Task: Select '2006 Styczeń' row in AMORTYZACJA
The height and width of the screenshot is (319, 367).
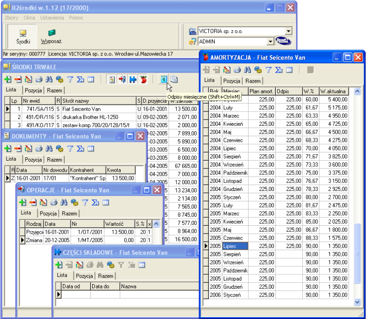Action: pyautogui.click(x=276, y=295)
